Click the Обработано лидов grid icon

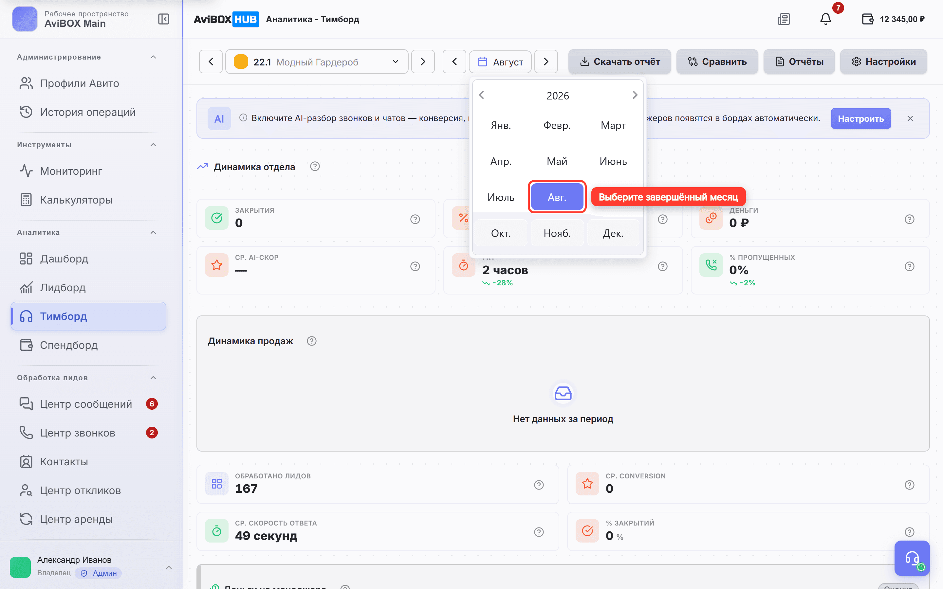pyautogui.click(x=217, y=484)
